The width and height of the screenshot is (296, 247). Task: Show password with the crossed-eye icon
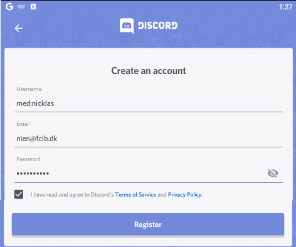pos(273,173)
